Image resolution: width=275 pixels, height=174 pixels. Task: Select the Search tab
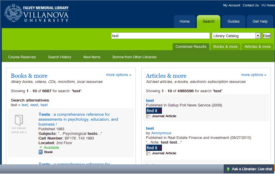pyautogui.click(x=208, y=21)
